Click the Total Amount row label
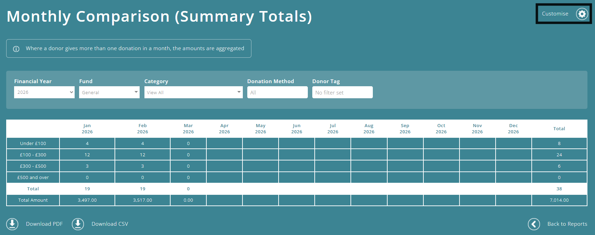 (x=33, y=200)
